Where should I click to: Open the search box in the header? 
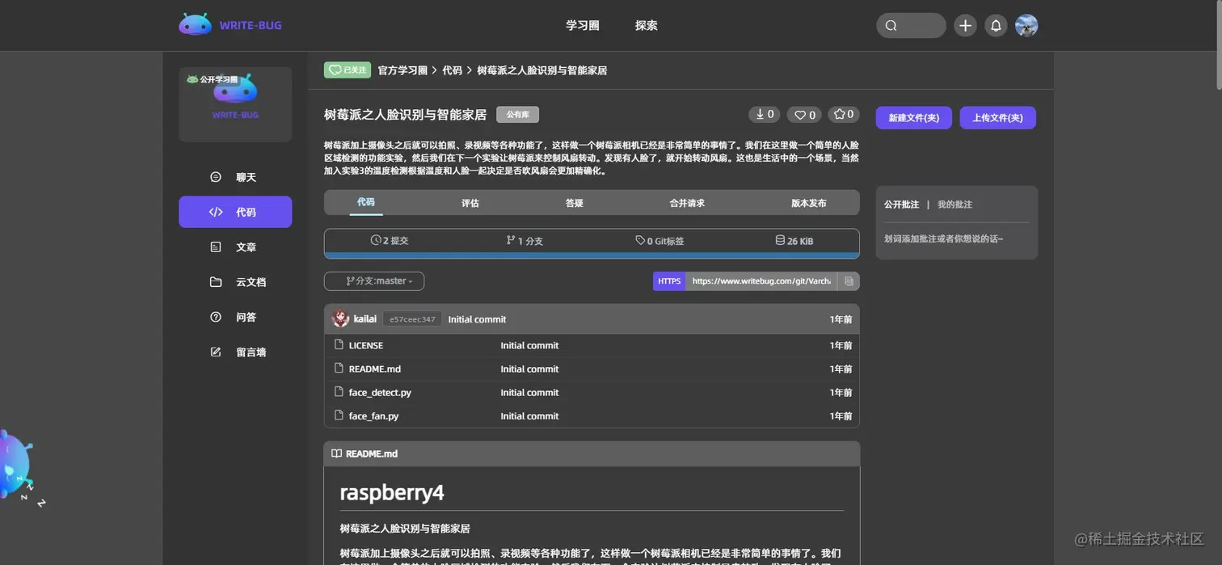point(911,25)
